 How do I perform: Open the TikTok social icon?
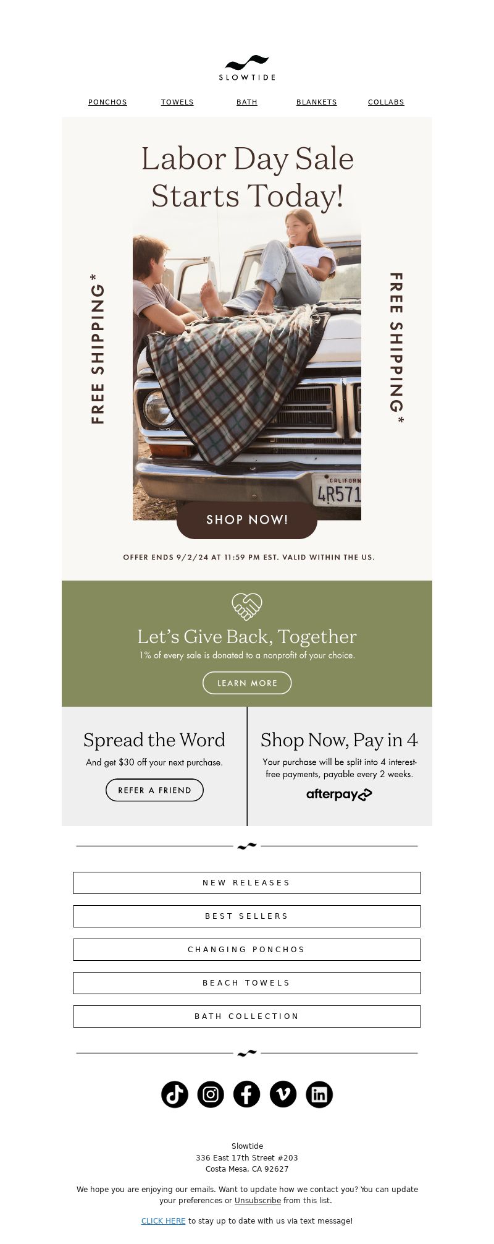click(174, 1094)
